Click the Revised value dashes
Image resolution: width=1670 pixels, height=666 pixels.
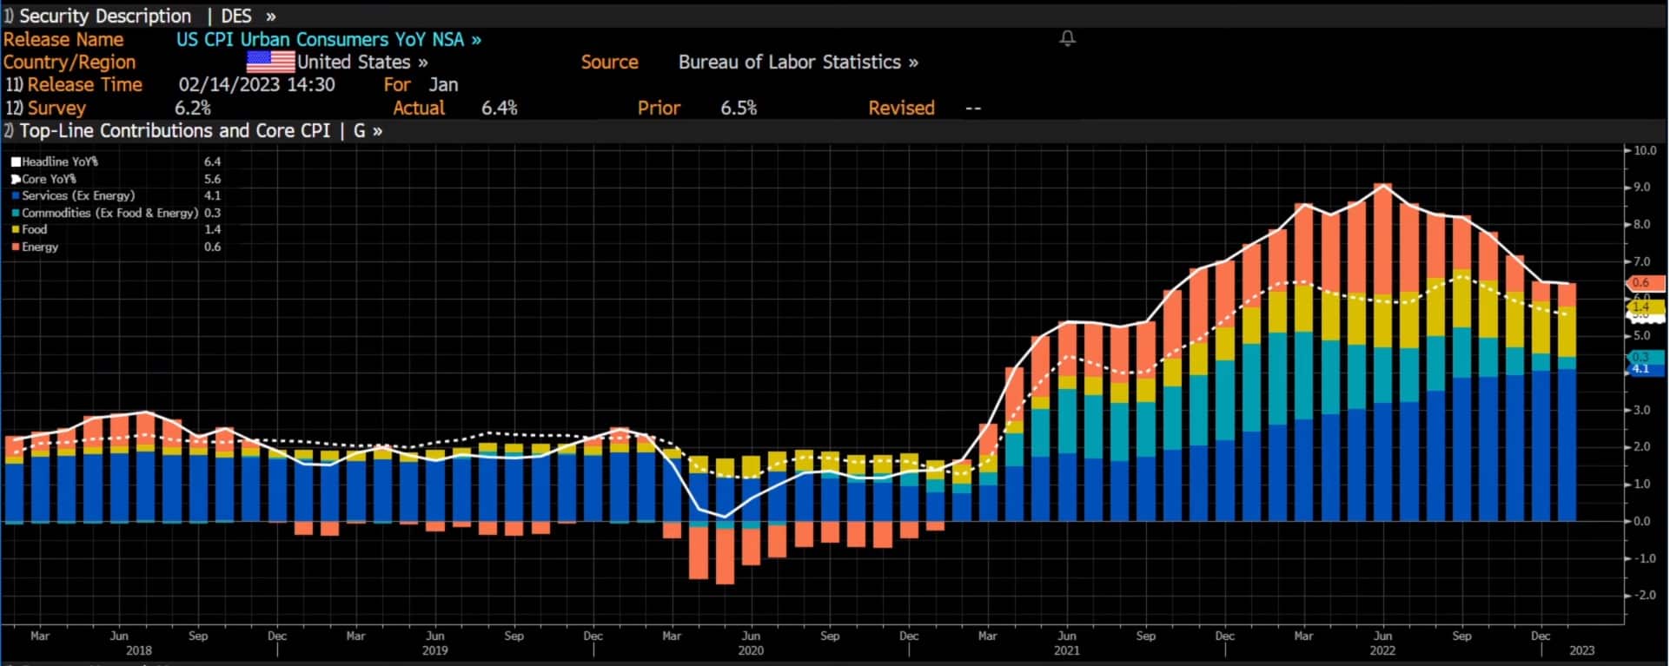[973, 108]
